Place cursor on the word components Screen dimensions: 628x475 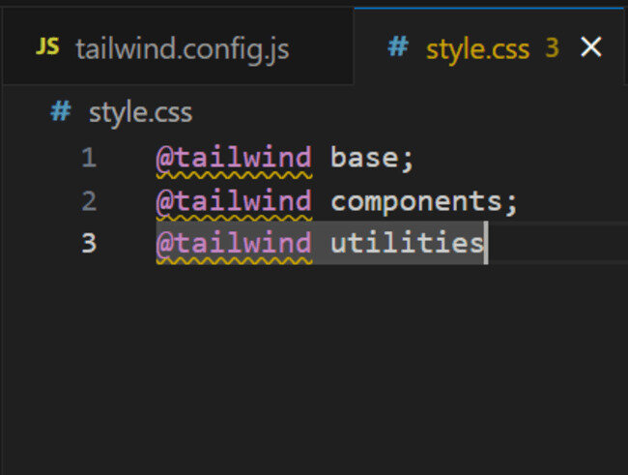point(417,201)
